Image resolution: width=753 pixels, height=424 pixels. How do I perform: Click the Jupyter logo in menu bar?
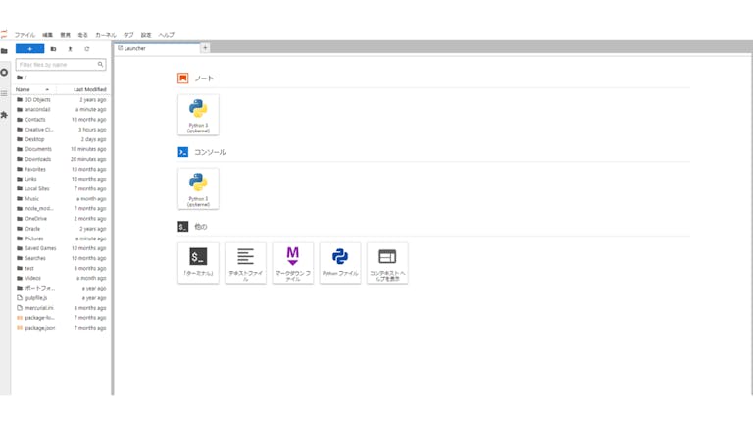(x=4, y=34)
